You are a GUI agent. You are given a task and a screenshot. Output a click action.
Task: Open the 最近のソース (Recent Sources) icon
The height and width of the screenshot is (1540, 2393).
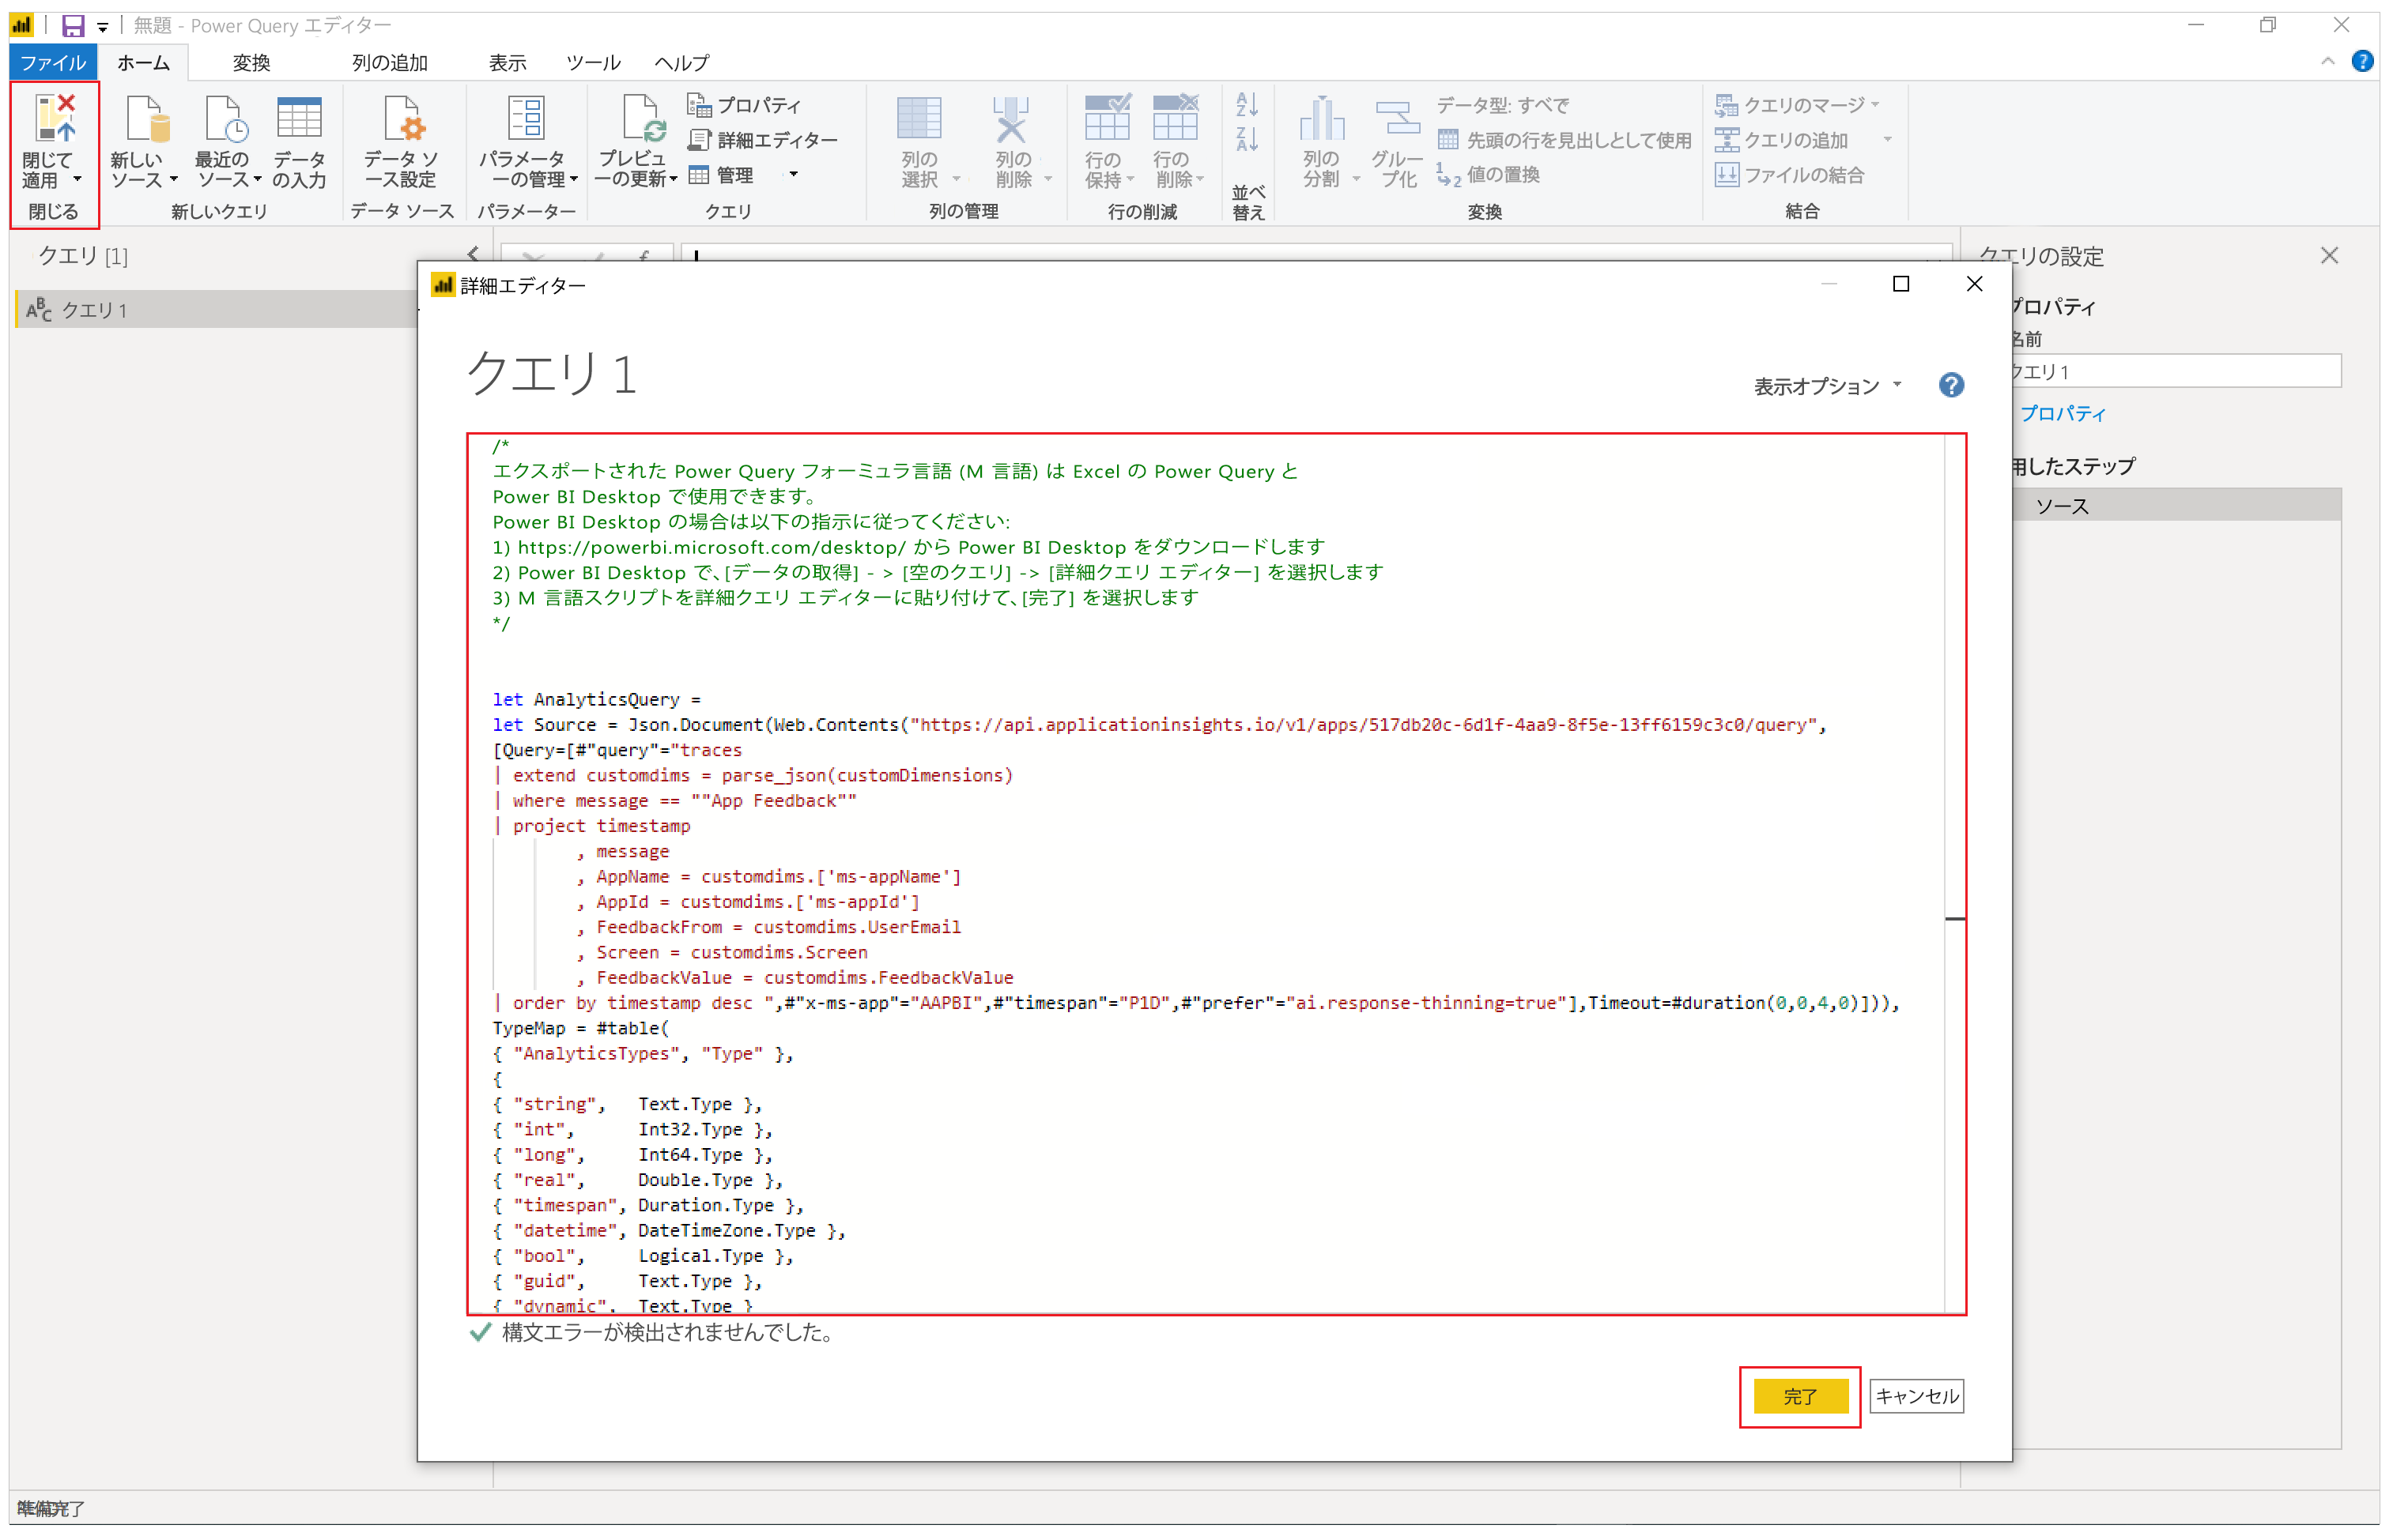click(x=225, y=118)
